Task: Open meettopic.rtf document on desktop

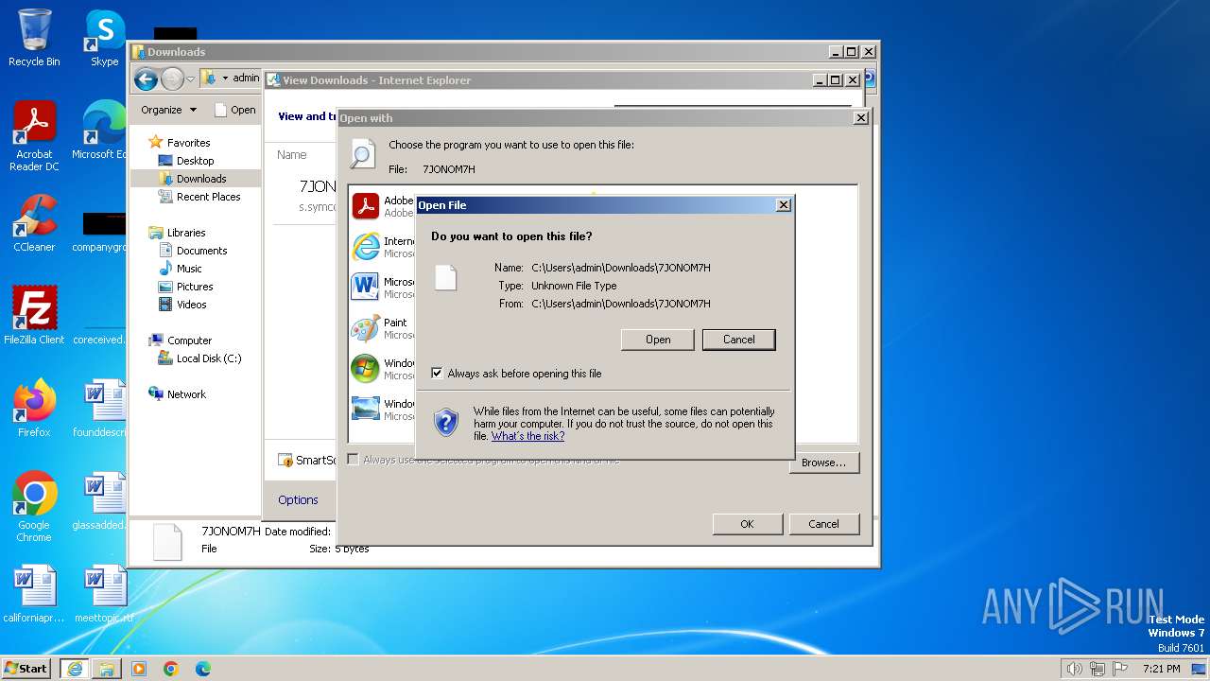Action: pos(104,594)
